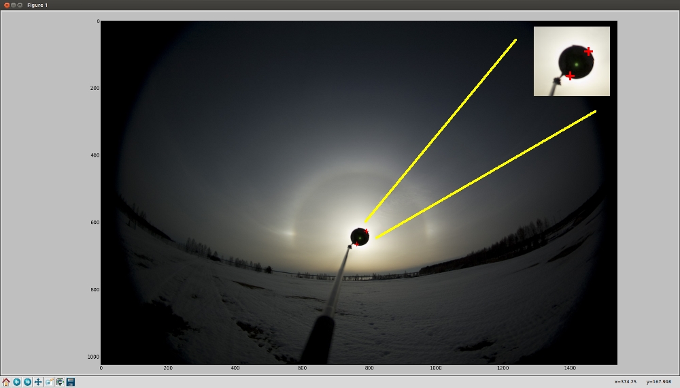Image resolution: width=680 pixels, height=388 pixels.
Task: Click the lower yellow line's far end
Action: point(595,112)
